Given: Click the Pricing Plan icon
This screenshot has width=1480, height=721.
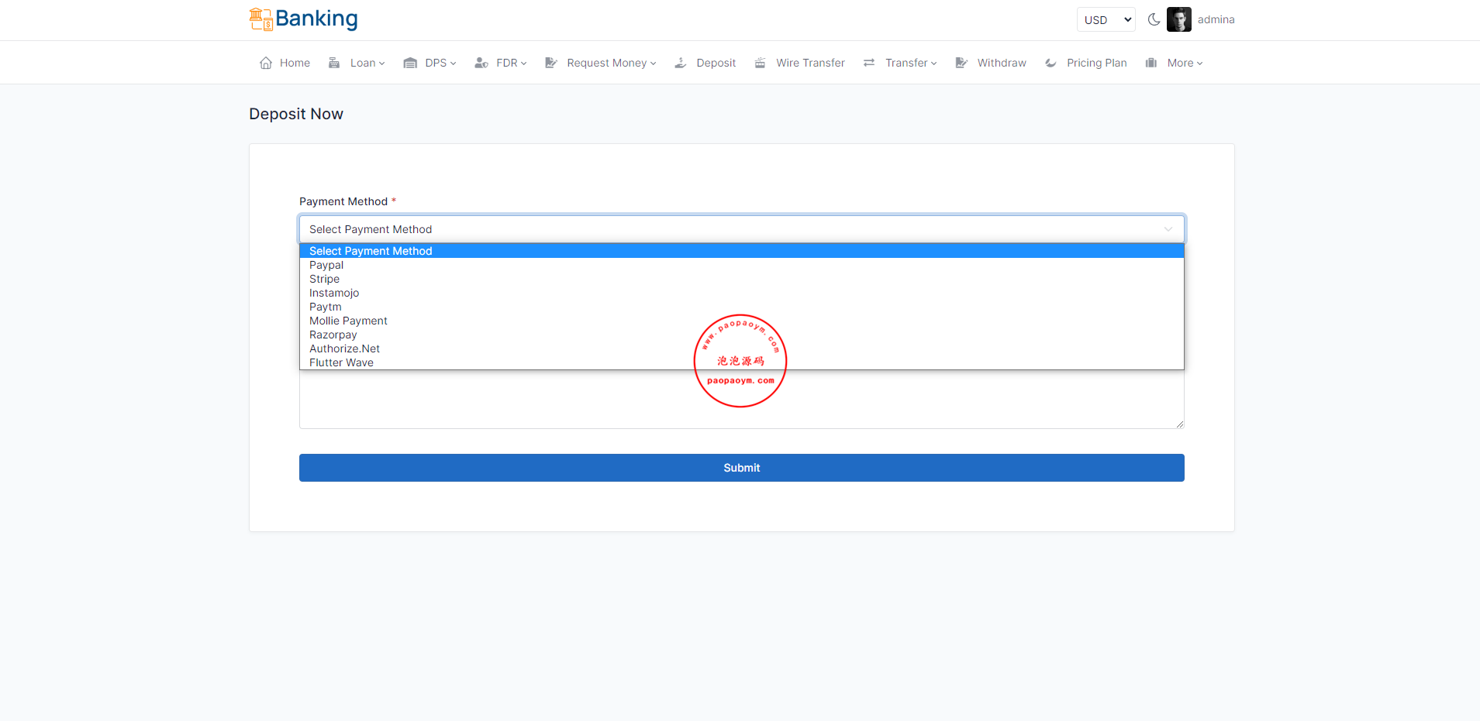Looking at the screenshot, I should (x=1051, y=64).
